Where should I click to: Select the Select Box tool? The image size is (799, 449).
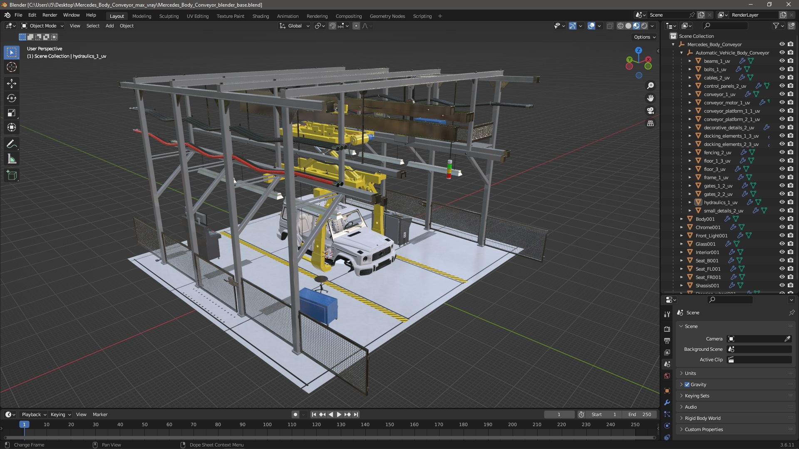(12, 52)
